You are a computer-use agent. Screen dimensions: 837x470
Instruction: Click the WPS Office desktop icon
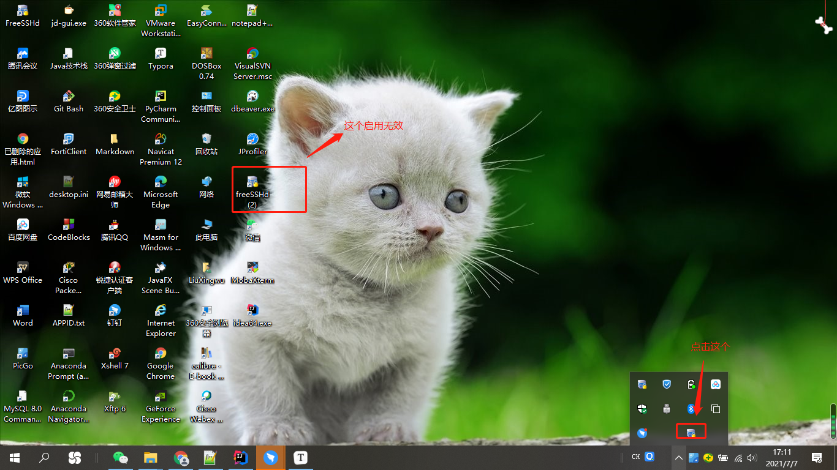[x=23, y=273]
